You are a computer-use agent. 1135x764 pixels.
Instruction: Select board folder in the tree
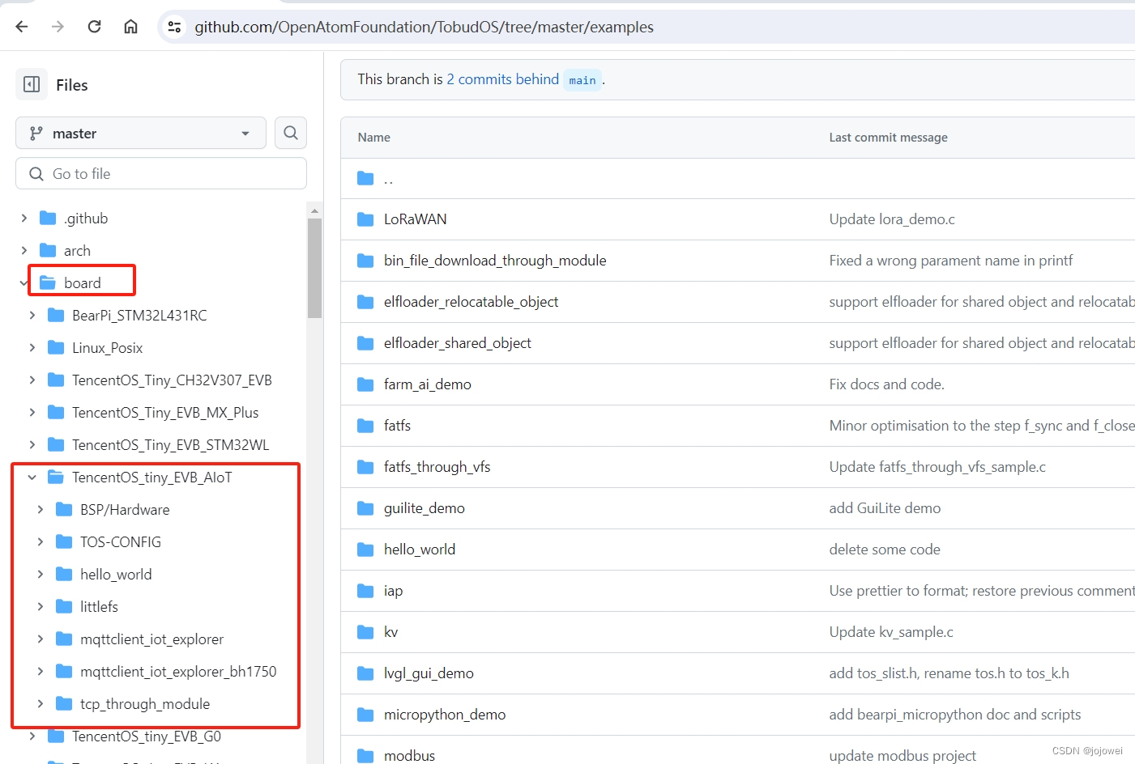tap(83, 282)
